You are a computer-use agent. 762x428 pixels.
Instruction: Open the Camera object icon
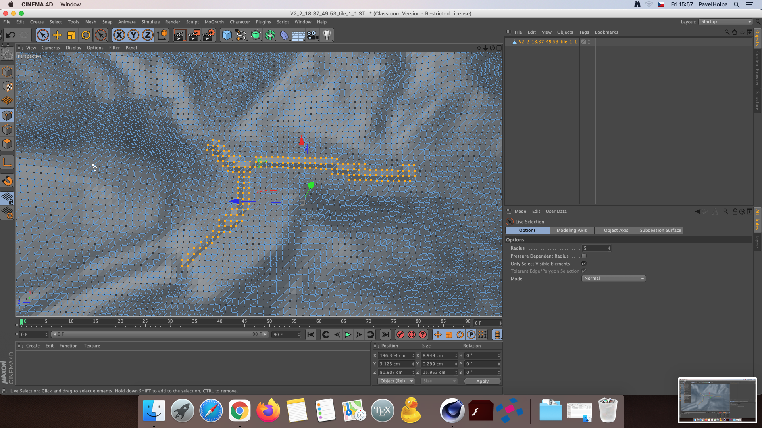[313, 35]
